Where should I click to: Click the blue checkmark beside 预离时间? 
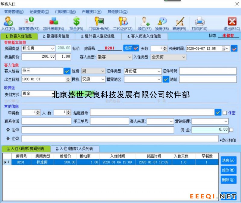click(x=234, y=48)
